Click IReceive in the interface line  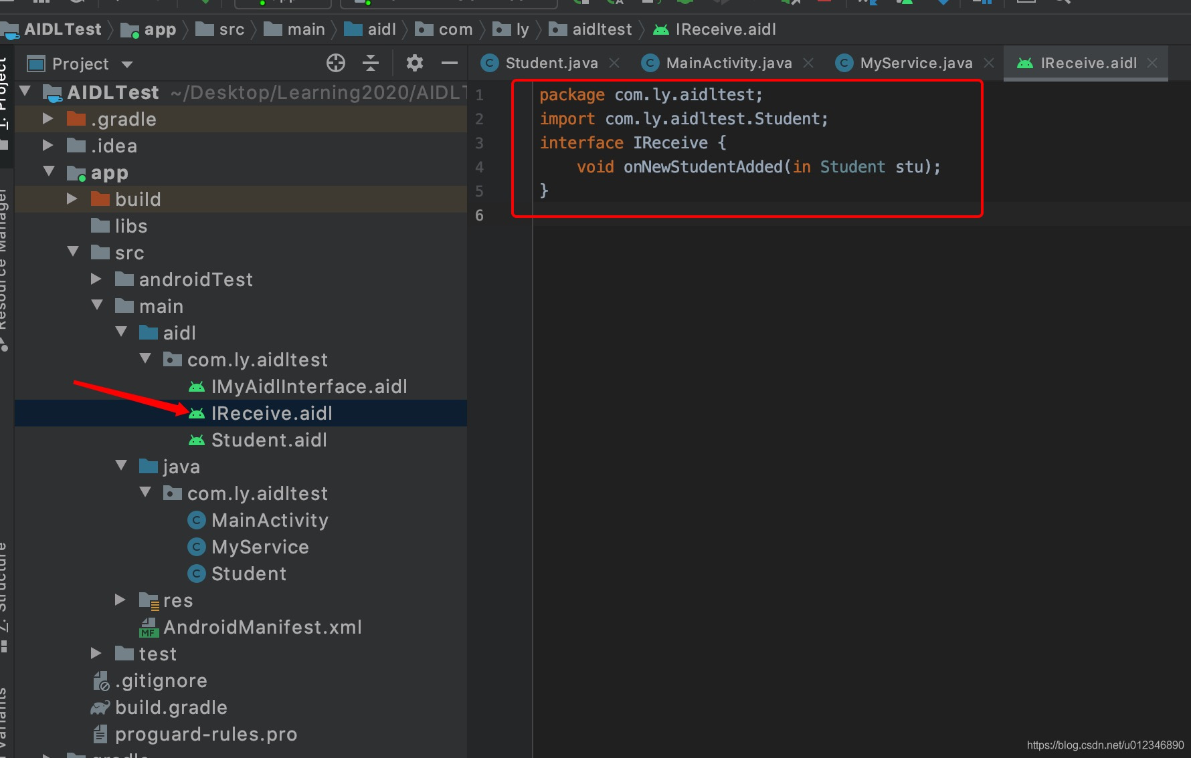pyautogui.click(x=670, y=142)
